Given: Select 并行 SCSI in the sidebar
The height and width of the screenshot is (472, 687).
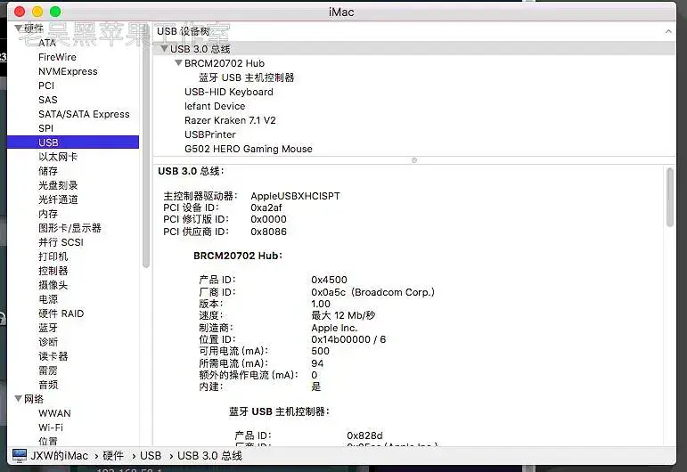Looking at the screenshot, I should [x=61, y=242].
